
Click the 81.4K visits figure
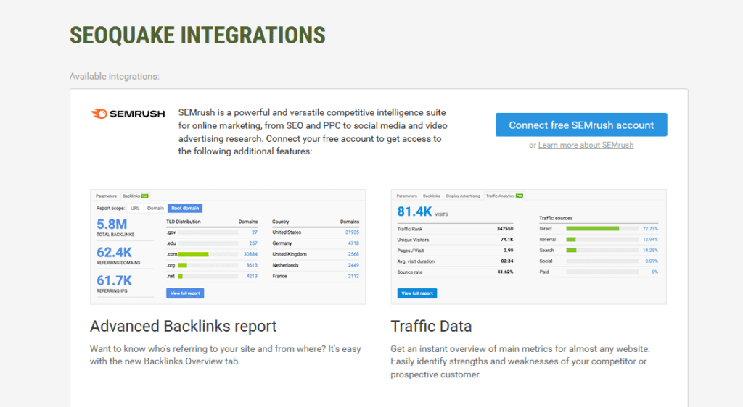point(414,211)
